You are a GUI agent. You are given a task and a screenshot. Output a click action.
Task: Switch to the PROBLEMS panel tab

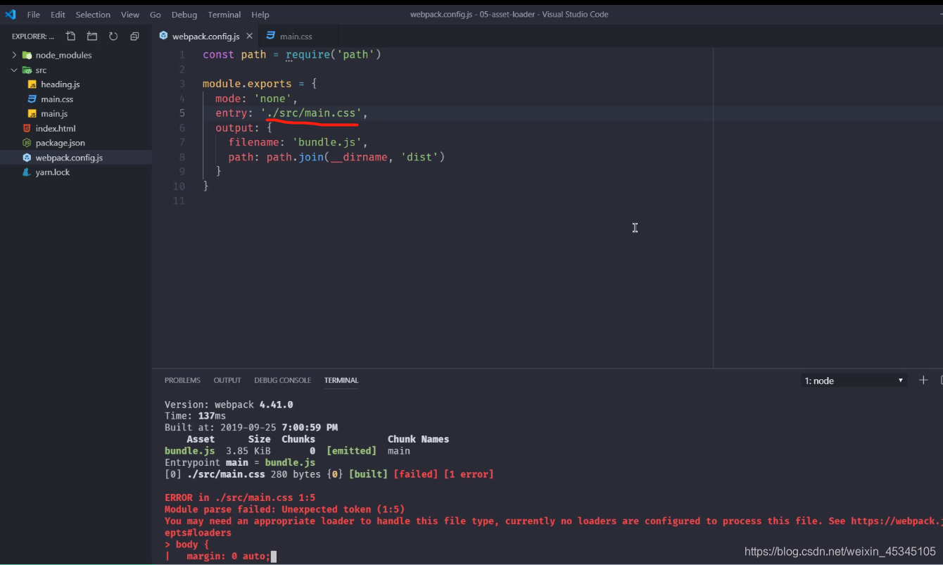[182, 380]
